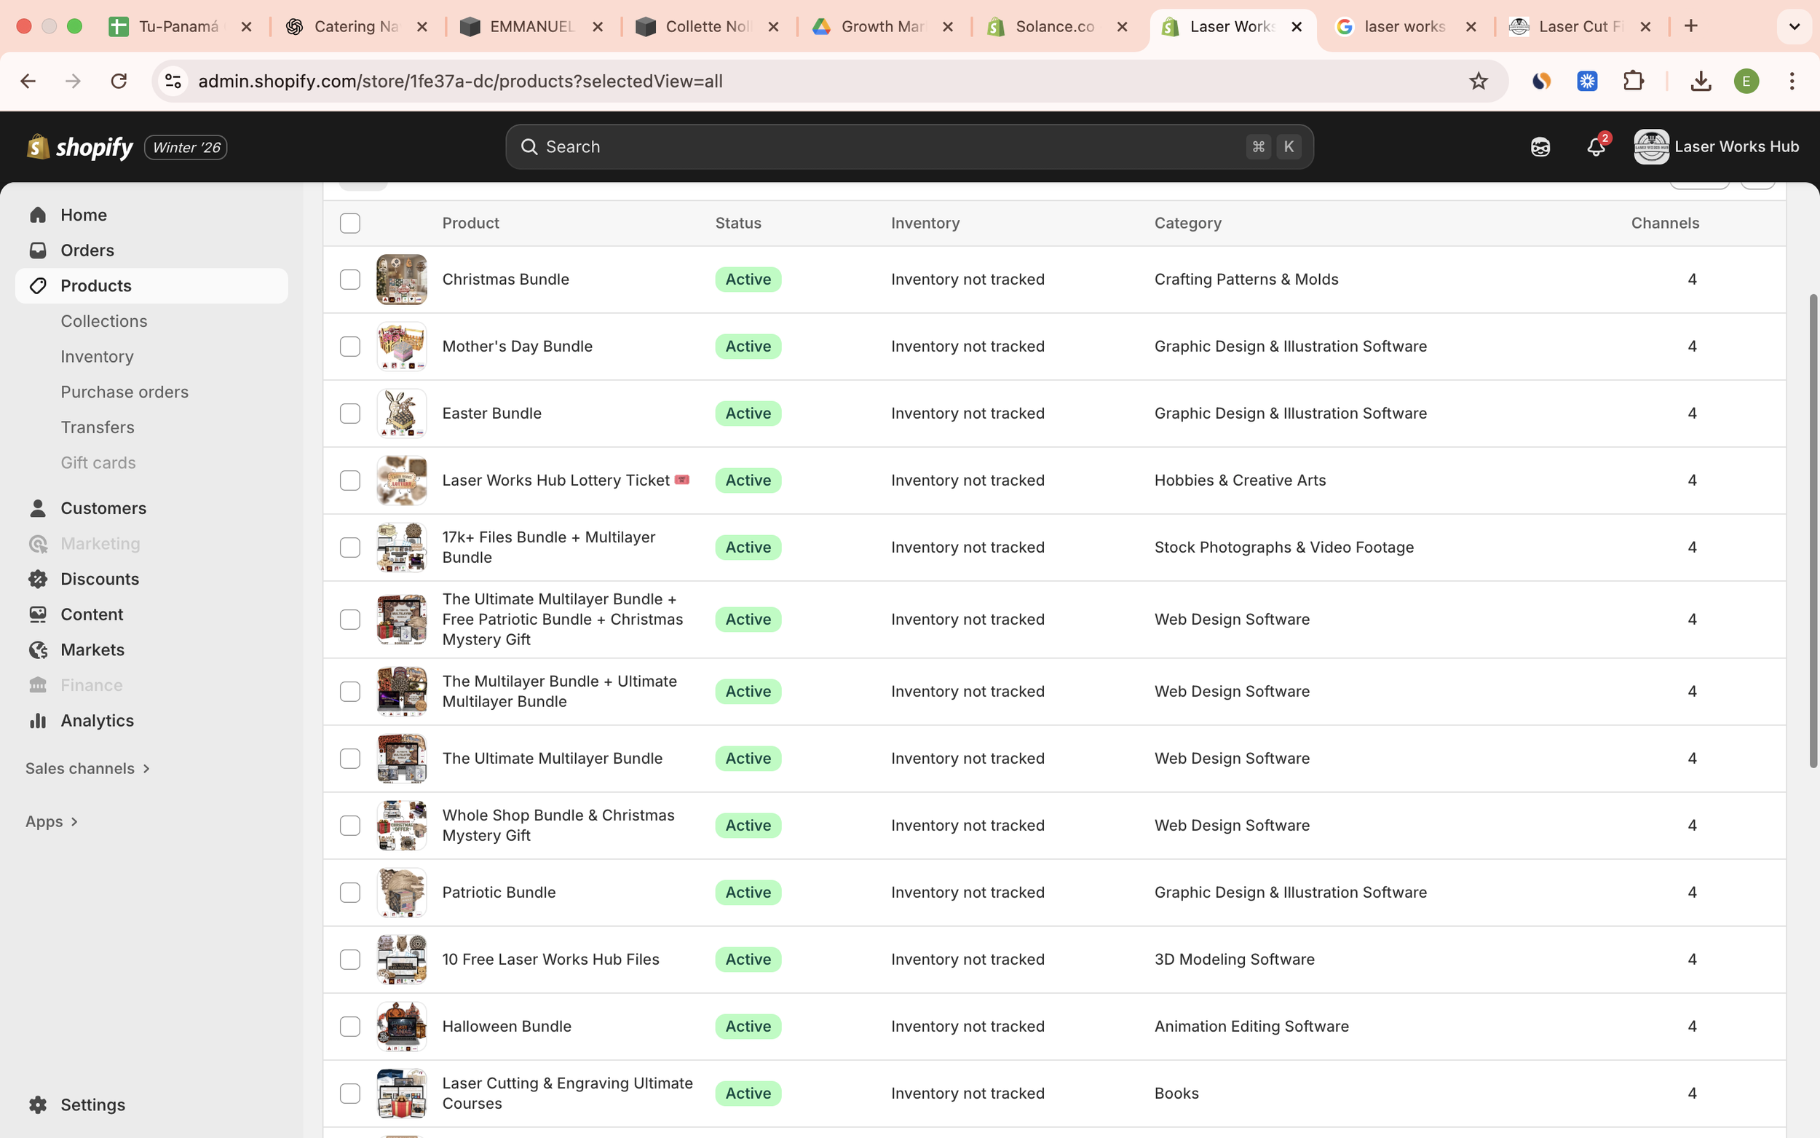Click the Shopify logo

pyautogui.click(x=80, y=147)
